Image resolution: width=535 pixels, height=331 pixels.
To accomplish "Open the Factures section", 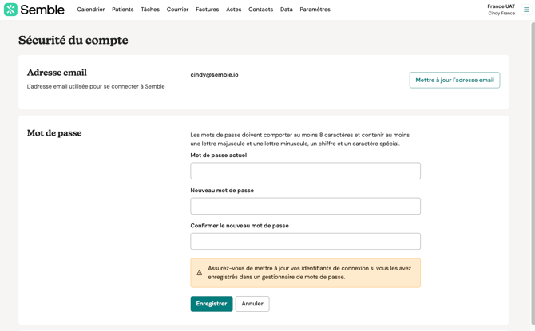I will pos(208,10).
